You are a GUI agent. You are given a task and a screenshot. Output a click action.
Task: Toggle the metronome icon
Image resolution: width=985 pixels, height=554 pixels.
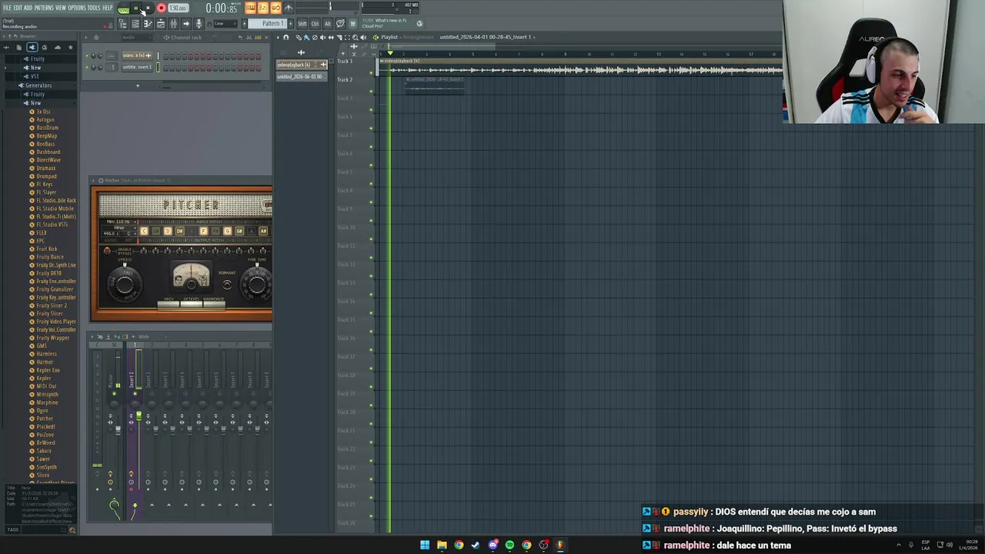(x=289, y=8)
